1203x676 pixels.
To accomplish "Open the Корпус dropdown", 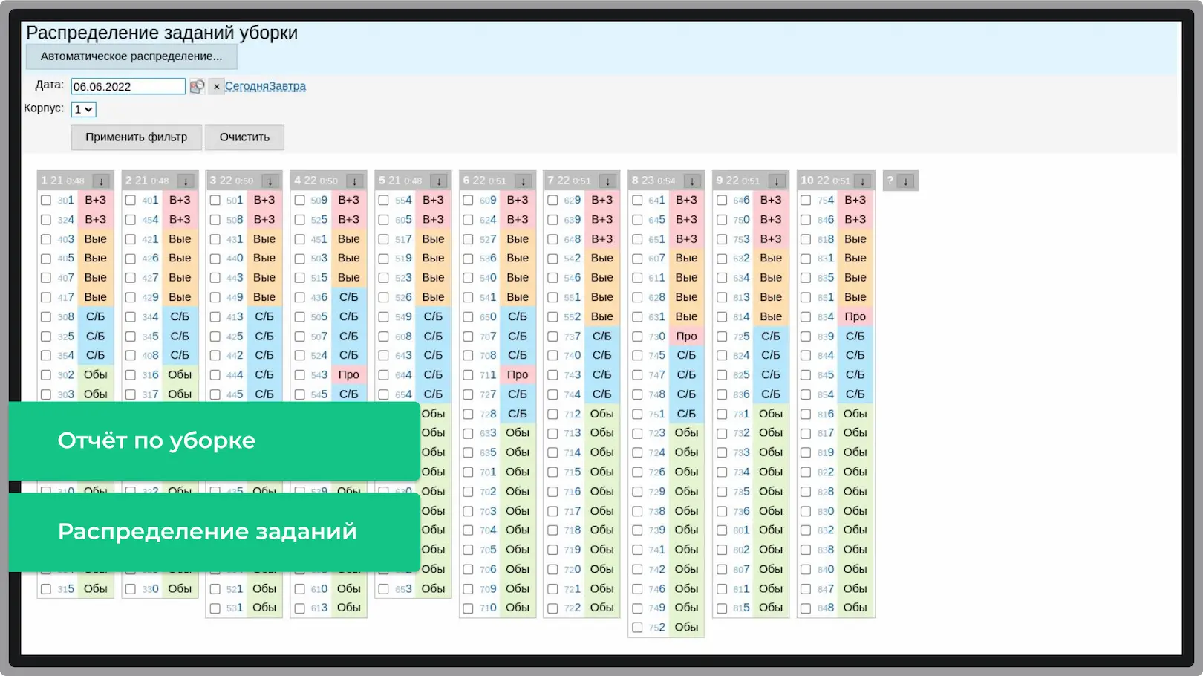I will pyautogui.click(x=84, y=110).
